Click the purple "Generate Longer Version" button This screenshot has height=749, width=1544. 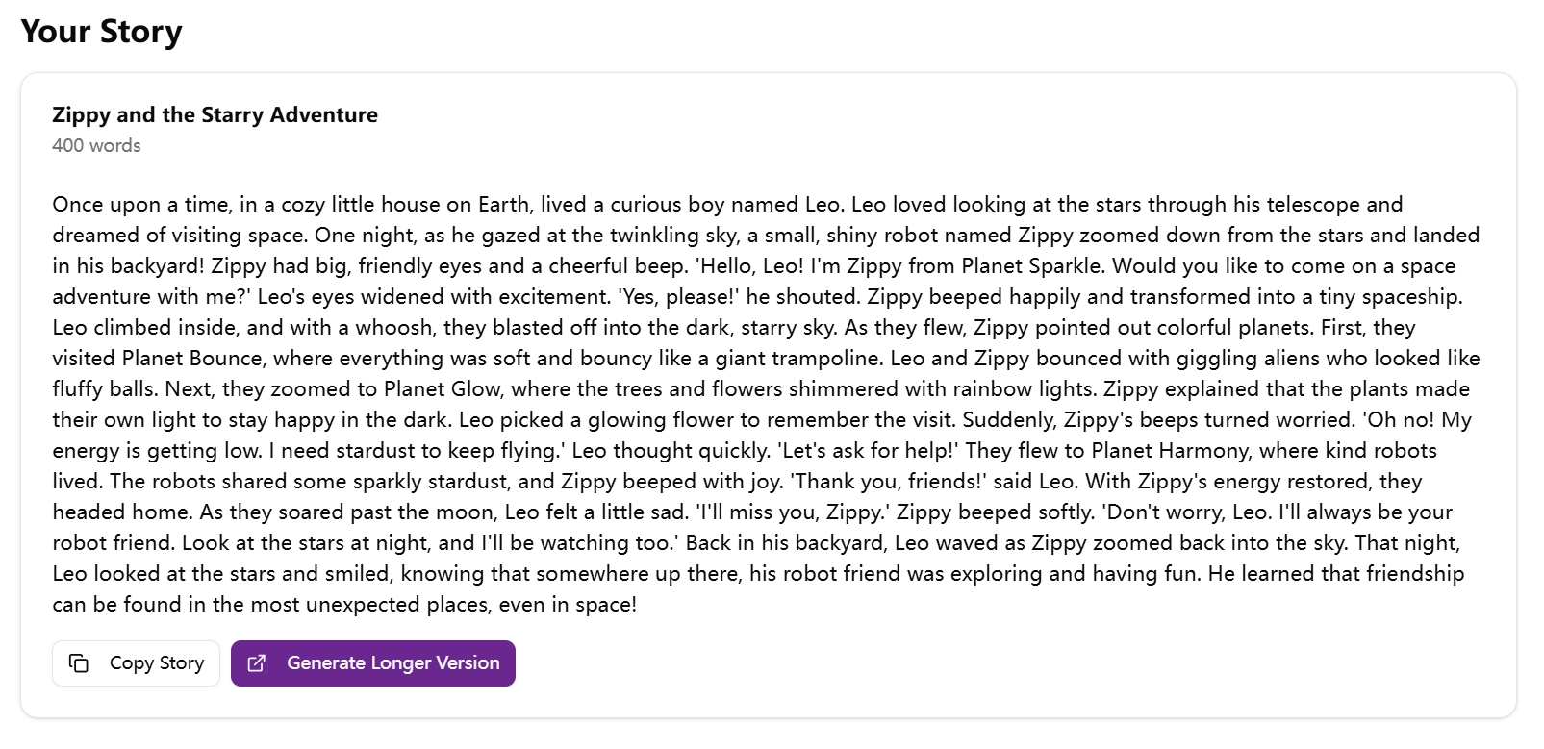373,663
